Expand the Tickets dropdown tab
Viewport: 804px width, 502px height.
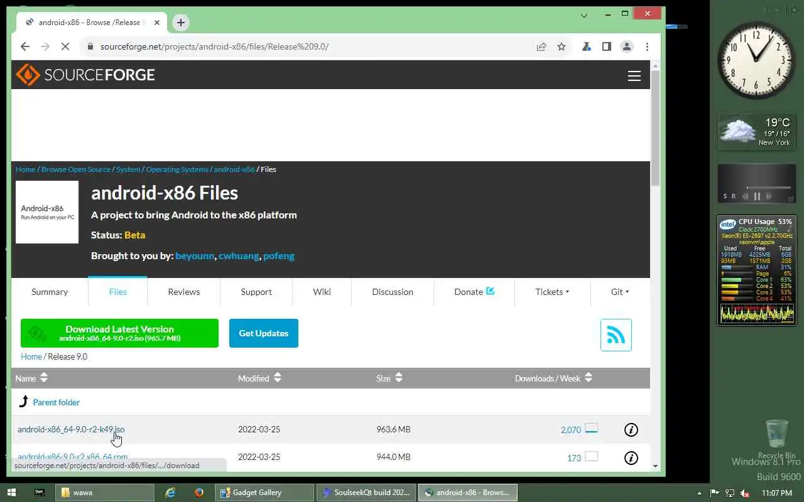point(552,292)
